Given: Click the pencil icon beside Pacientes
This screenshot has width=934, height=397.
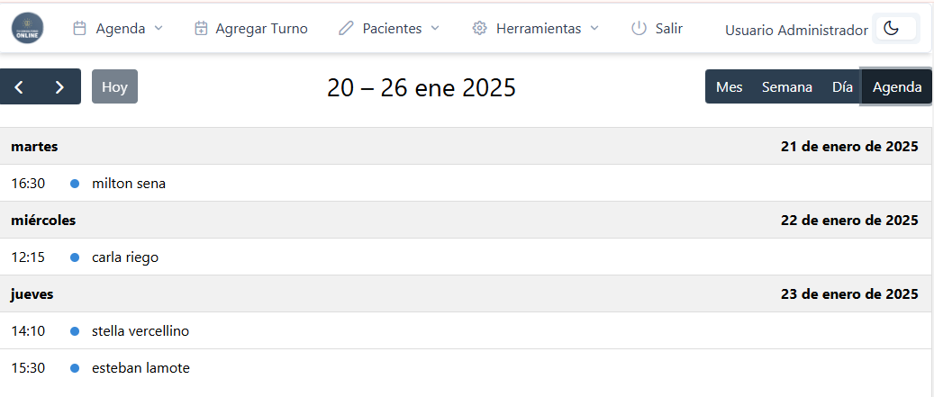Looking at the screenshot, I should point(346,28).
